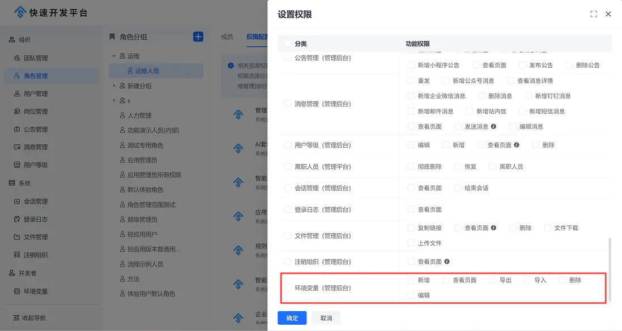Image resolution: width=622 pixels, height=331 pixels.
Task: Enable the 导入 permission checkbox
Action: click(x=527, y=280)
